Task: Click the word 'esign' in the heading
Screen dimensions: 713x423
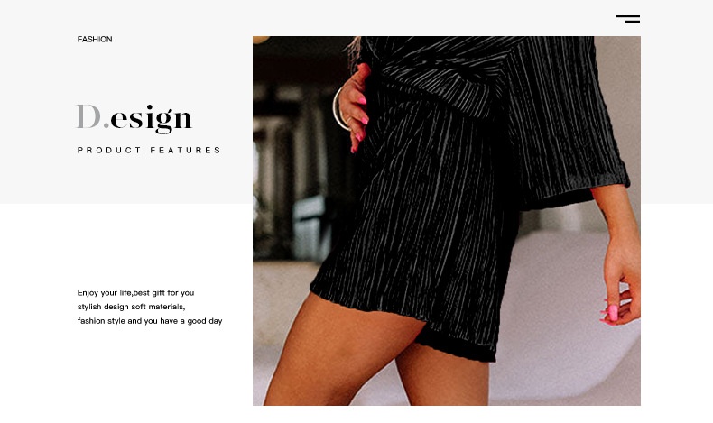Action: [152, 119]
